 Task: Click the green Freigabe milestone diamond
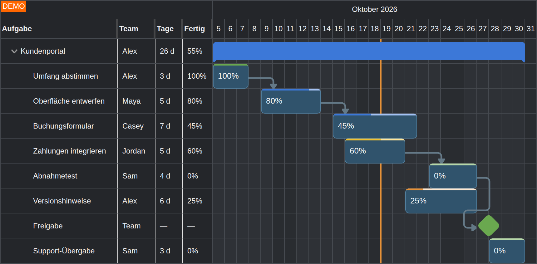click(489, 226)
